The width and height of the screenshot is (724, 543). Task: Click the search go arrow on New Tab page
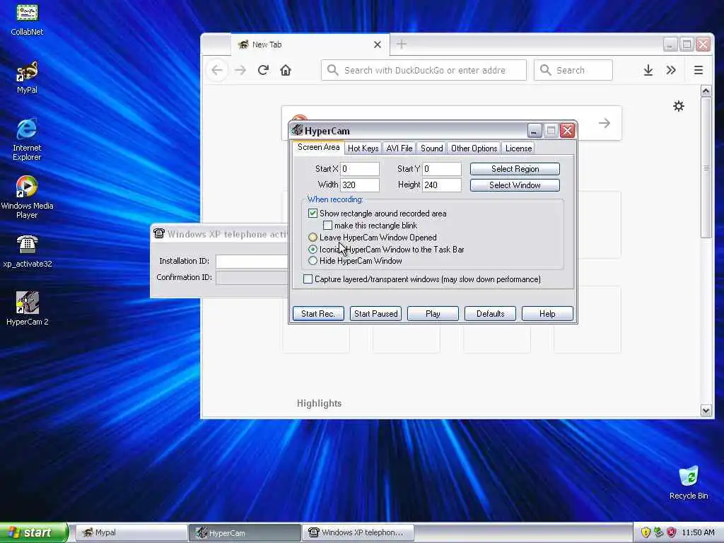(604, 123)
